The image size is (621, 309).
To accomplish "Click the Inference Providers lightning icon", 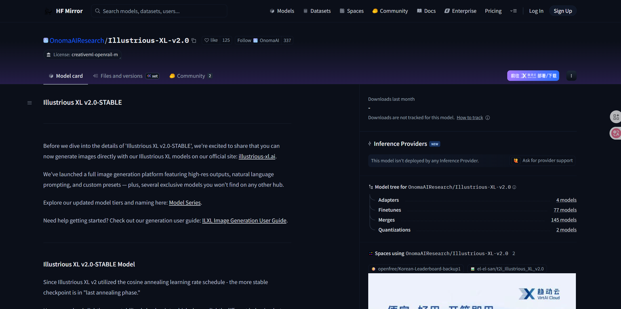I will coord(370,144).
